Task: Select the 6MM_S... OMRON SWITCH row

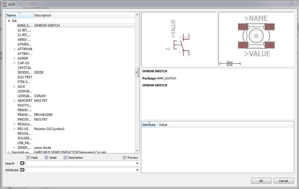Action: pyautogui.click(x=76, y=25)
